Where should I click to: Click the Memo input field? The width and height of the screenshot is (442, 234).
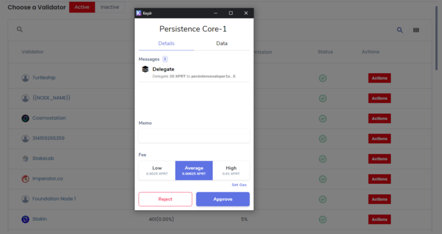[194, 136]
